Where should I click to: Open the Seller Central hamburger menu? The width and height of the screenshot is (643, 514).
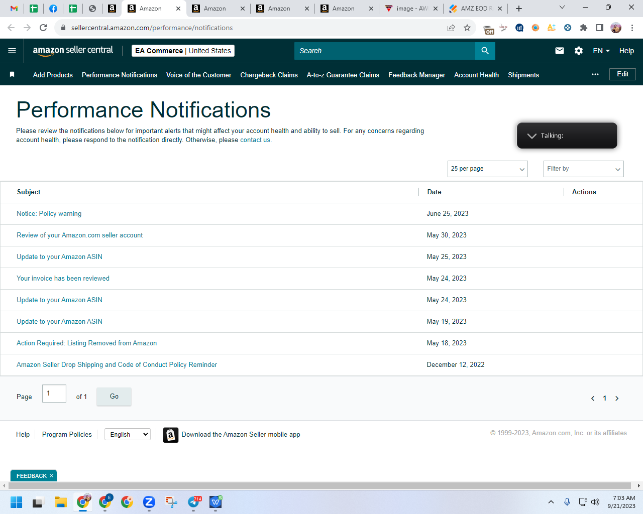(x=12, y=51)
